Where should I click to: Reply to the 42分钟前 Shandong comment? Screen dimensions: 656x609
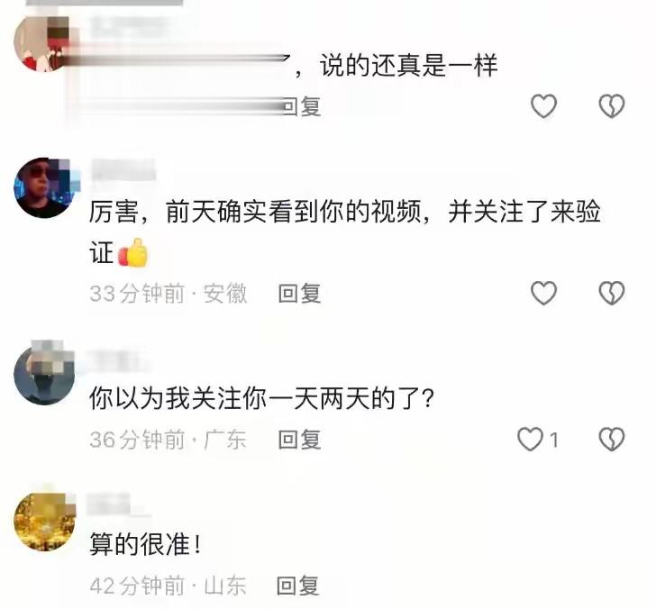pos(298,586)
